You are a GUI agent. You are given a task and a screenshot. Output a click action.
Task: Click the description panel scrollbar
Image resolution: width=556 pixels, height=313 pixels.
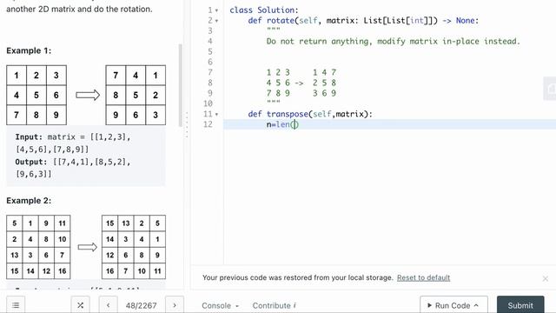(181, 85)
